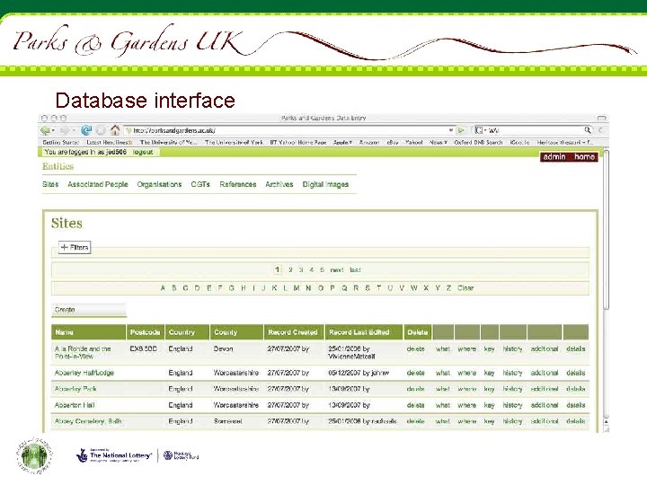Open the Getting Started bookmark

click(61, 142)
